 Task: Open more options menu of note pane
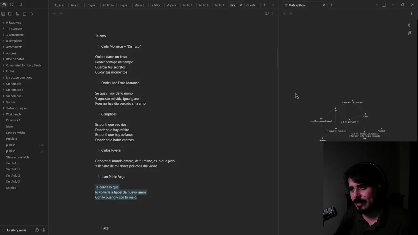point(273,13)
